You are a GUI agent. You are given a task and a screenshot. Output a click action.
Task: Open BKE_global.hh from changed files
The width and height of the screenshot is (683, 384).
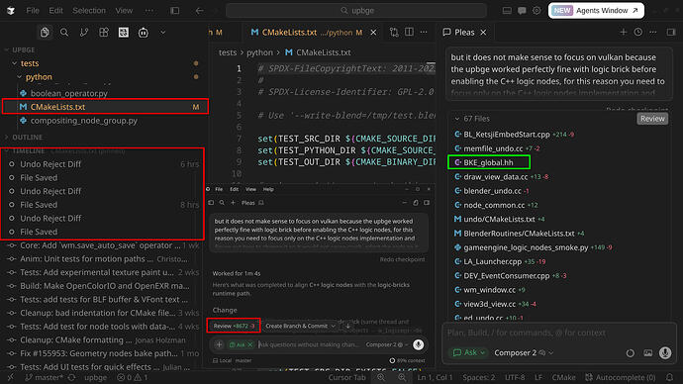pyautogui.click(x=488, y=162)
